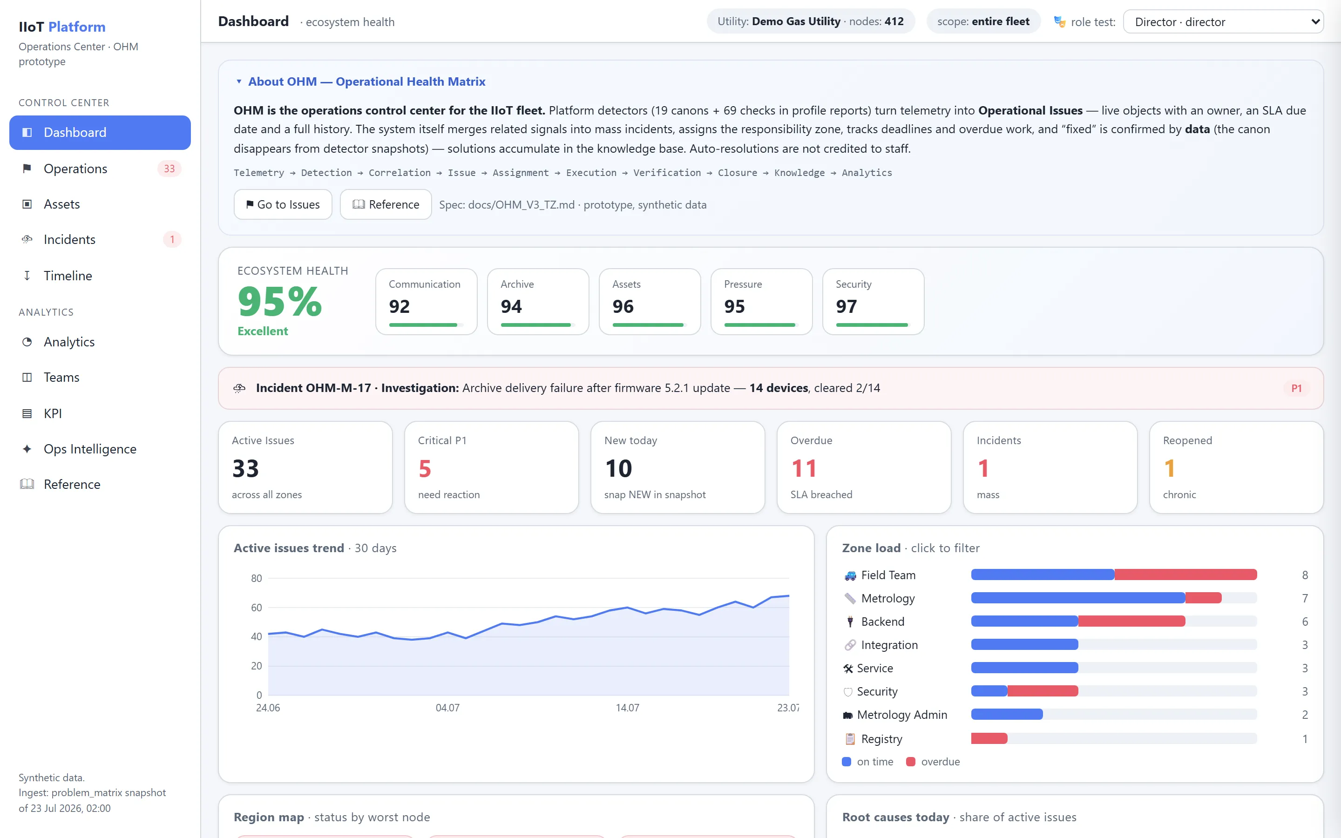Open the Ops Intelligence star icon
This screenshot has width=1341, height=838.
(x=27, y=449)
